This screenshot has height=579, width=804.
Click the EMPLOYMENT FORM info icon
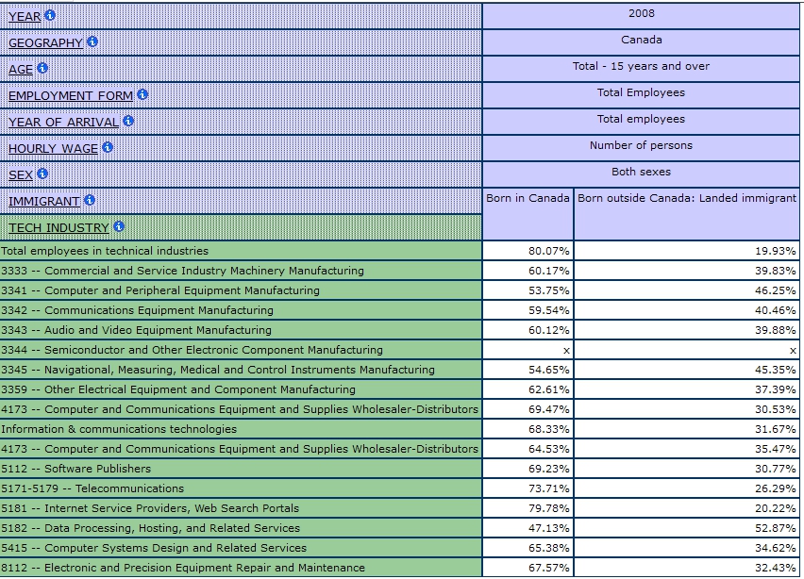click(142, 94)
